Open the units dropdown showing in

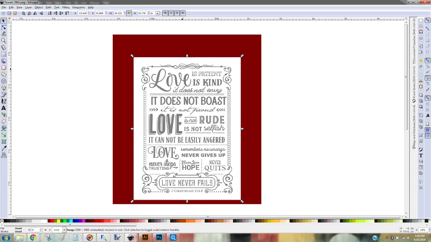pyautogui.click(x=155, y=13)
